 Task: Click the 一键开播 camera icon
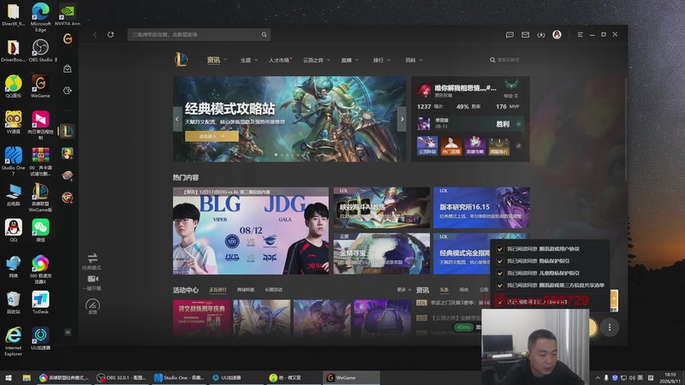[92, 279]
